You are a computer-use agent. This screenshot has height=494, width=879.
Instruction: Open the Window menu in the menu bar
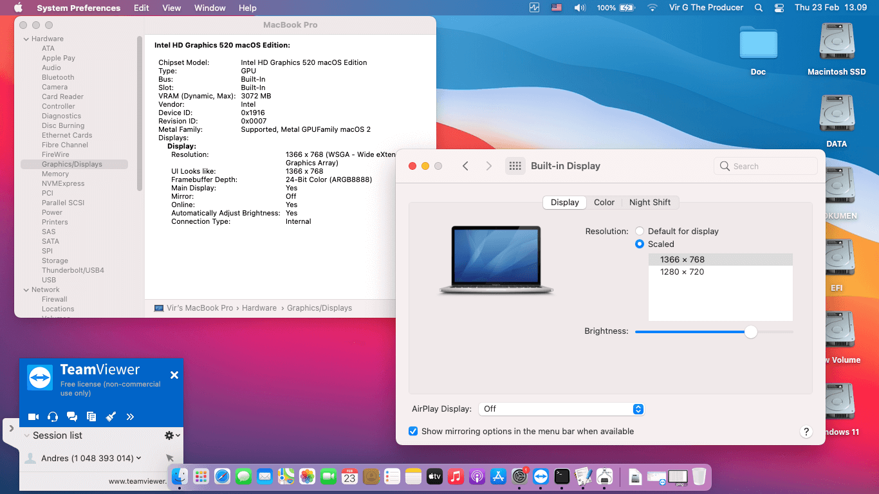pos(209,8)
